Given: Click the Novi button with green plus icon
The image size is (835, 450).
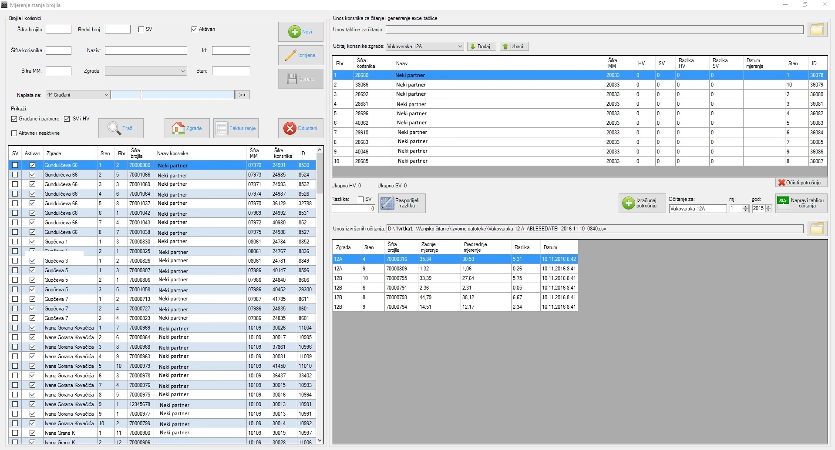Looking at the screenshot, I should [x=300, y=32].
